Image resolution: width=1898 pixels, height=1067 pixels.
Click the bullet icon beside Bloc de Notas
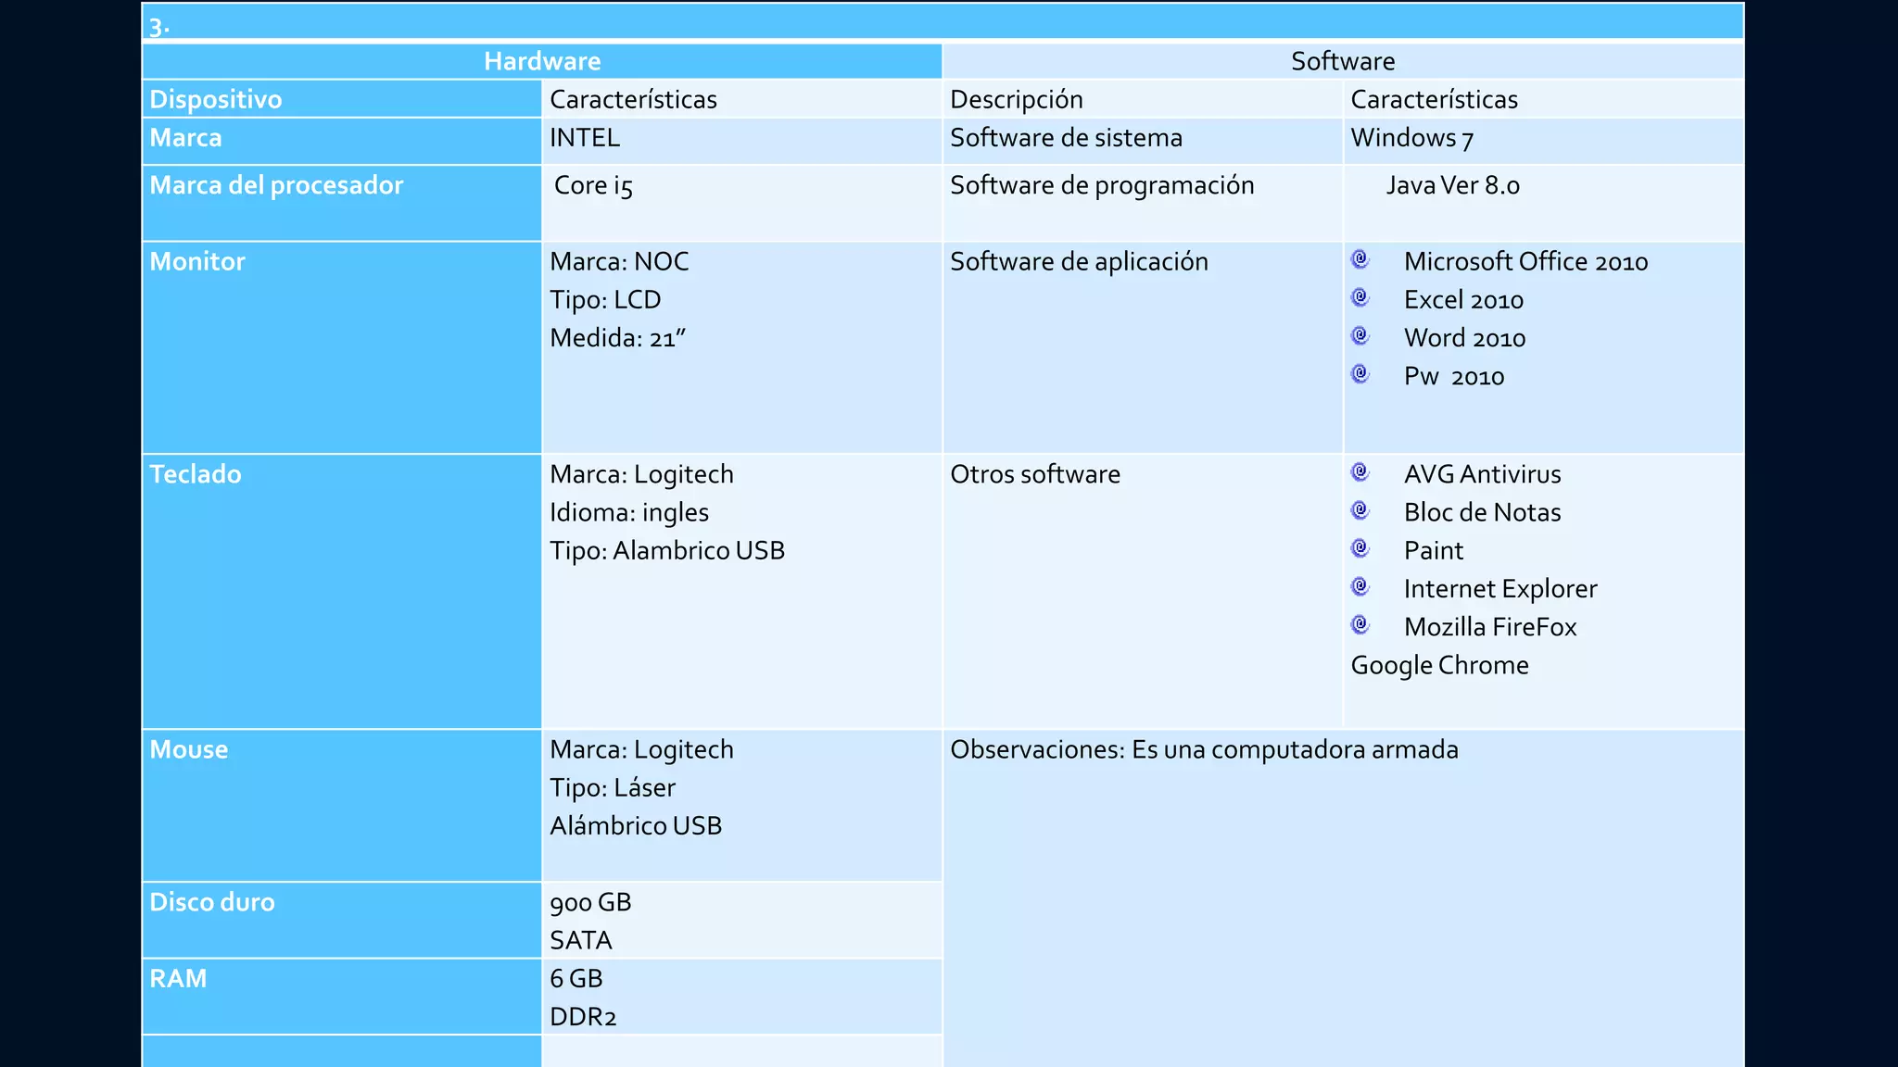[1360, 510]
